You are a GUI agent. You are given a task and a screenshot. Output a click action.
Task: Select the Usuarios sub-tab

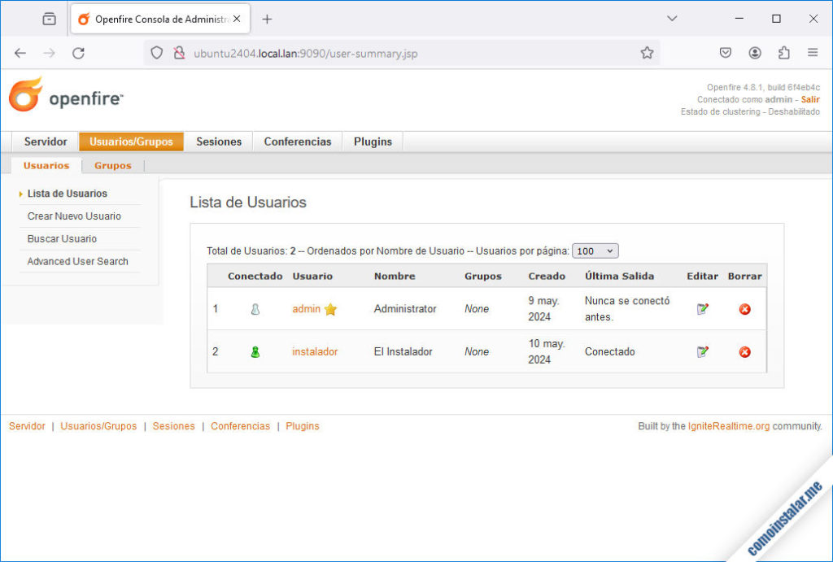click(x=46, y=165)
